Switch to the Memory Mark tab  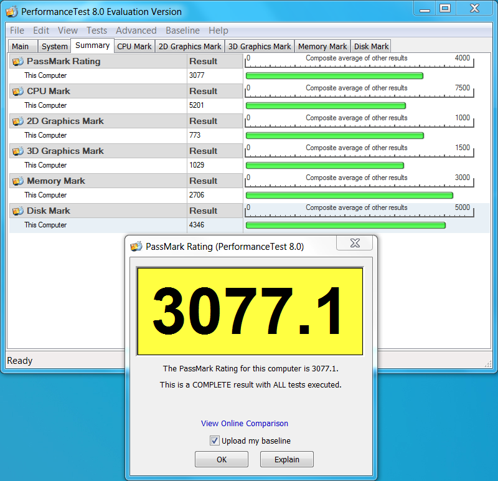coord(322,46)
